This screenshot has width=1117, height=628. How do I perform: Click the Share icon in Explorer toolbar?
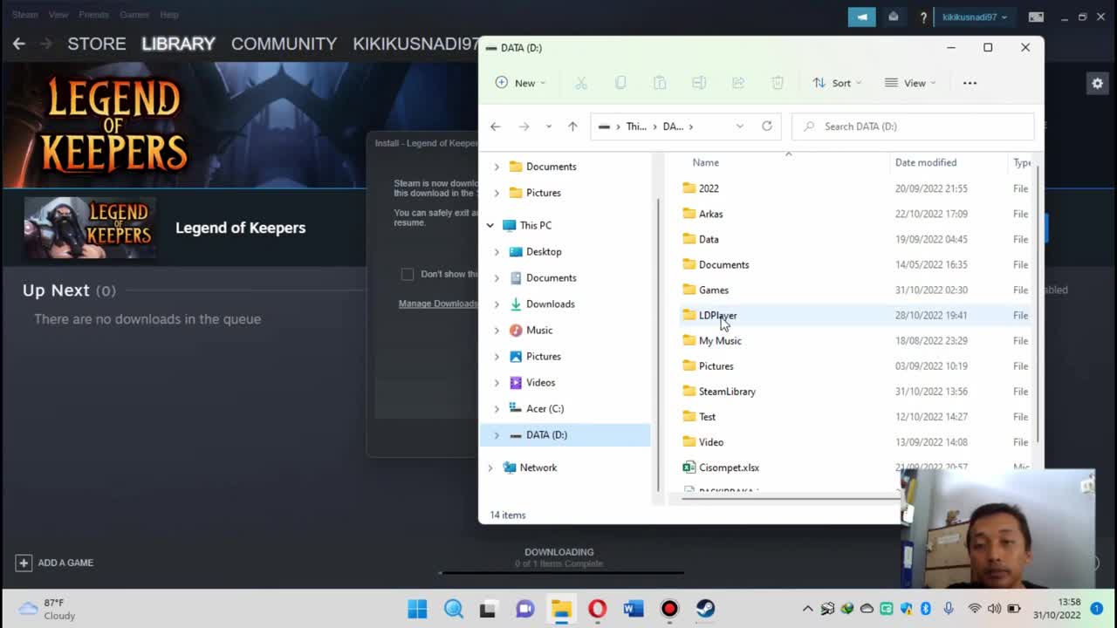tap(738, 83)
